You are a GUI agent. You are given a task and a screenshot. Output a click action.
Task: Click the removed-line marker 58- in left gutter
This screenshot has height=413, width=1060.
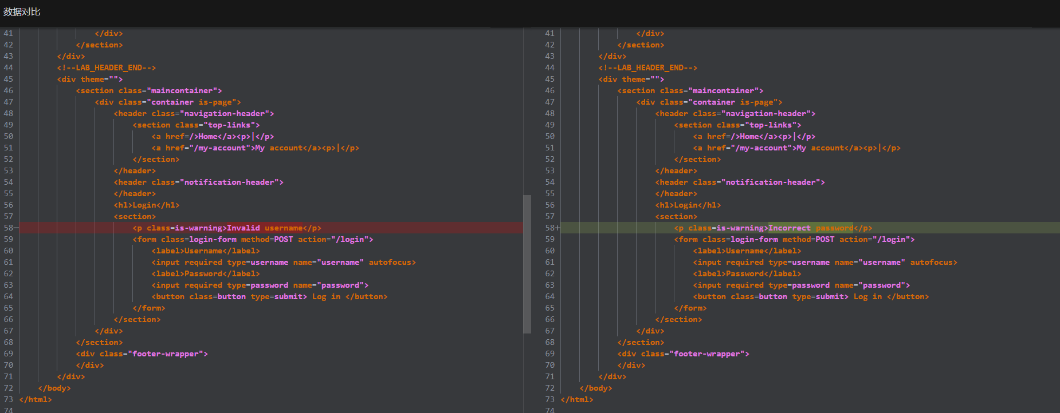tap(10, 228)
